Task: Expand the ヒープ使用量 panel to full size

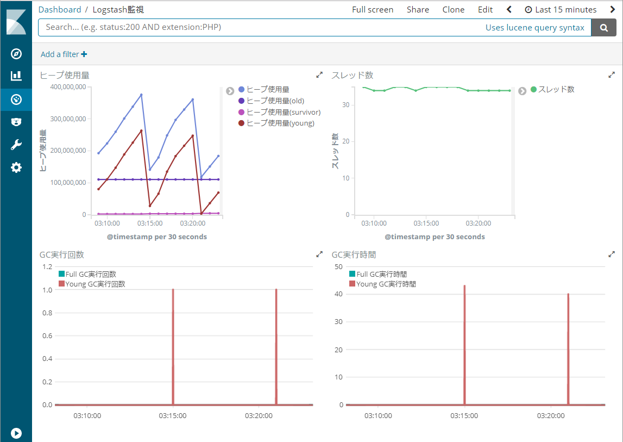Action: point(319,75)
